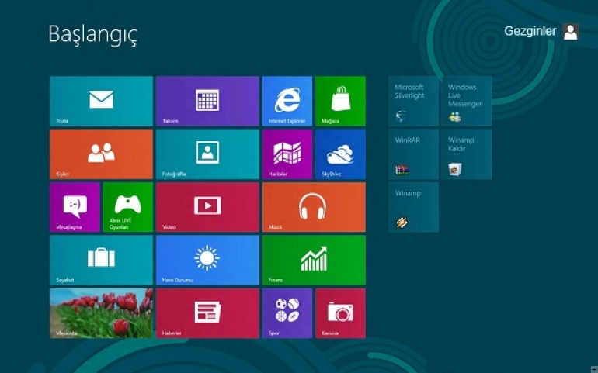The height and width of the screenshot is (373, 598).
Task: Open the Finans chart tile
Action: coord(314,261)
